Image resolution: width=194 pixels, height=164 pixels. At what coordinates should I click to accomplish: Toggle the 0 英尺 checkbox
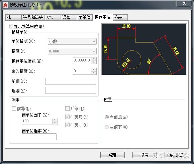(67, 117)
